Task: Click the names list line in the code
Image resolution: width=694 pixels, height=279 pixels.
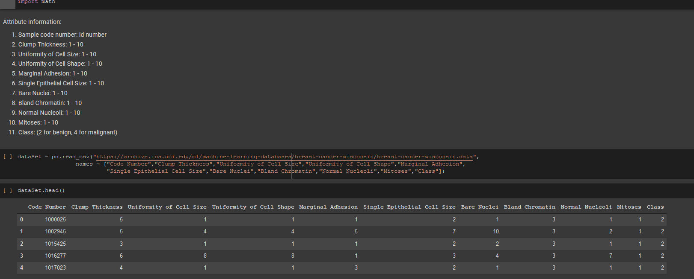Action: (270, 164)
